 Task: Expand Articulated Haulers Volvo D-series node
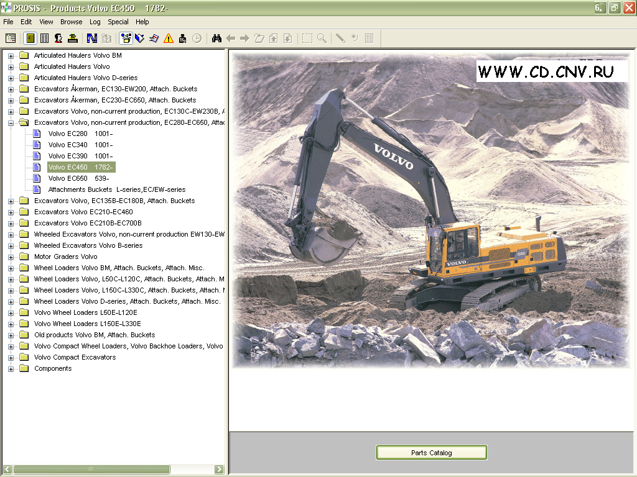click(11, 78)
